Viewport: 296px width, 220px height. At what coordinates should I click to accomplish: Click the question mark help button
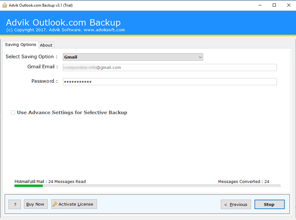click(15, 204)
